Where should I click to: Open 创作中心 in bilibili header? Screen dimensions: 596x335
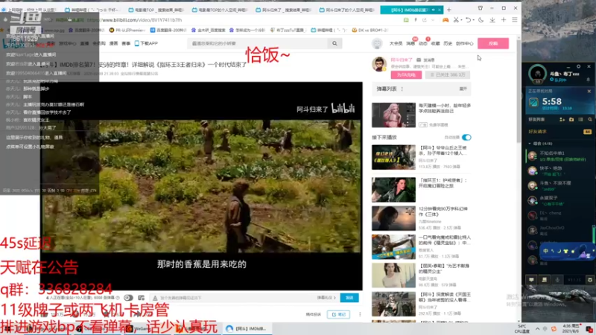(464, 44)
